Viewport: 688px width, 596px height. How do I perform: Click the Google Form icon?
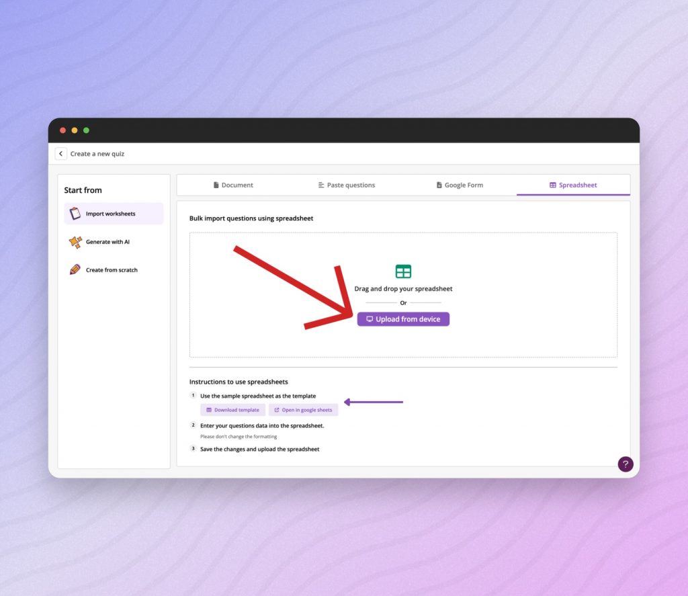pyautogui.click(x=439, y=185)
